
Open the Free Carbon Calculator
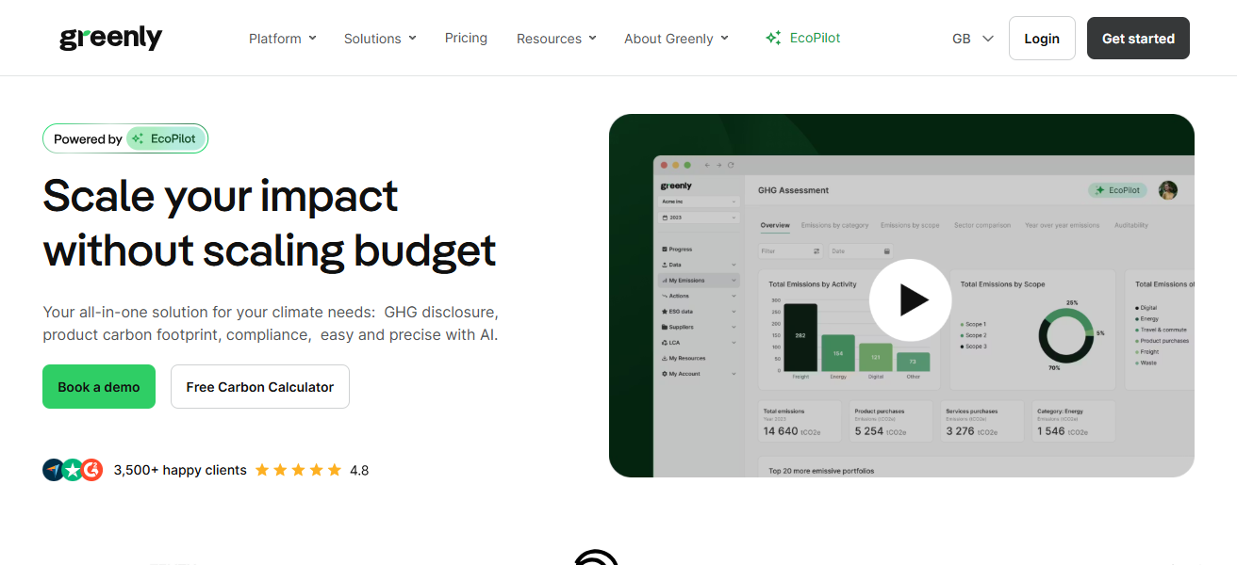(x=260, y=387)
